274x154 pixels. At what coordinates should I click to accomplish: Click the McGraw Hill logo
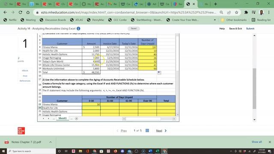[21, 131]
